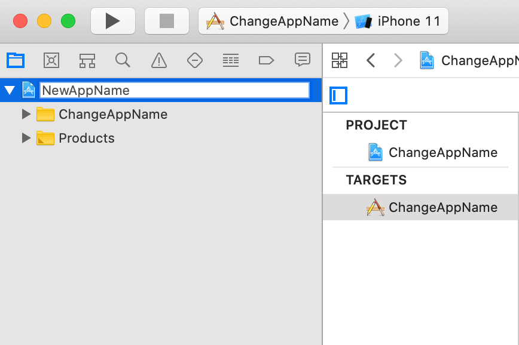Open the Find navigator

pos(123,60)
